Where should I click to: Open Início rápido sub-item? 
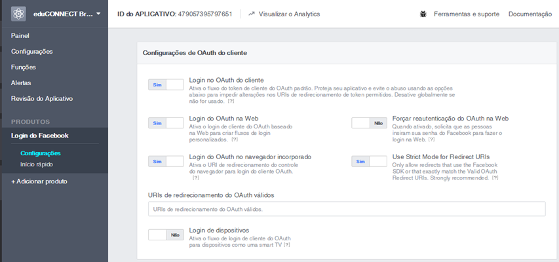click(x=37, y=164)
